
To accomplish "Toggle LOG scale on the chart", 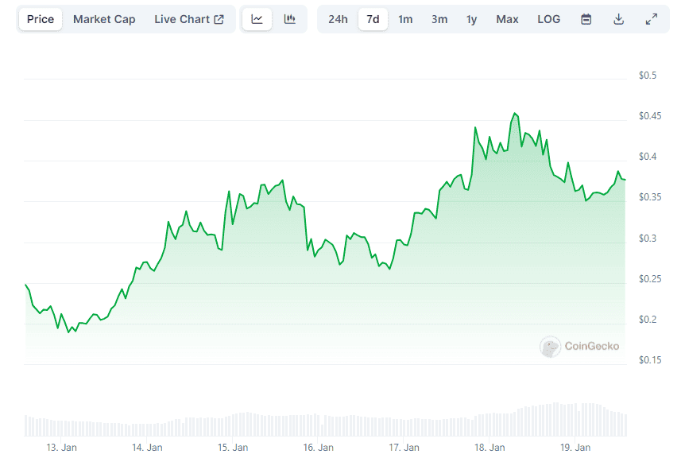I will [x=548, y=19].
